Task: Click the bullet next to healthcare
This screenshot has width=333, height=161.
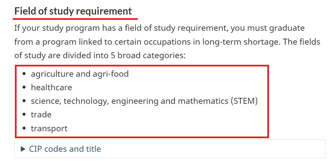Action: point(24,87)
